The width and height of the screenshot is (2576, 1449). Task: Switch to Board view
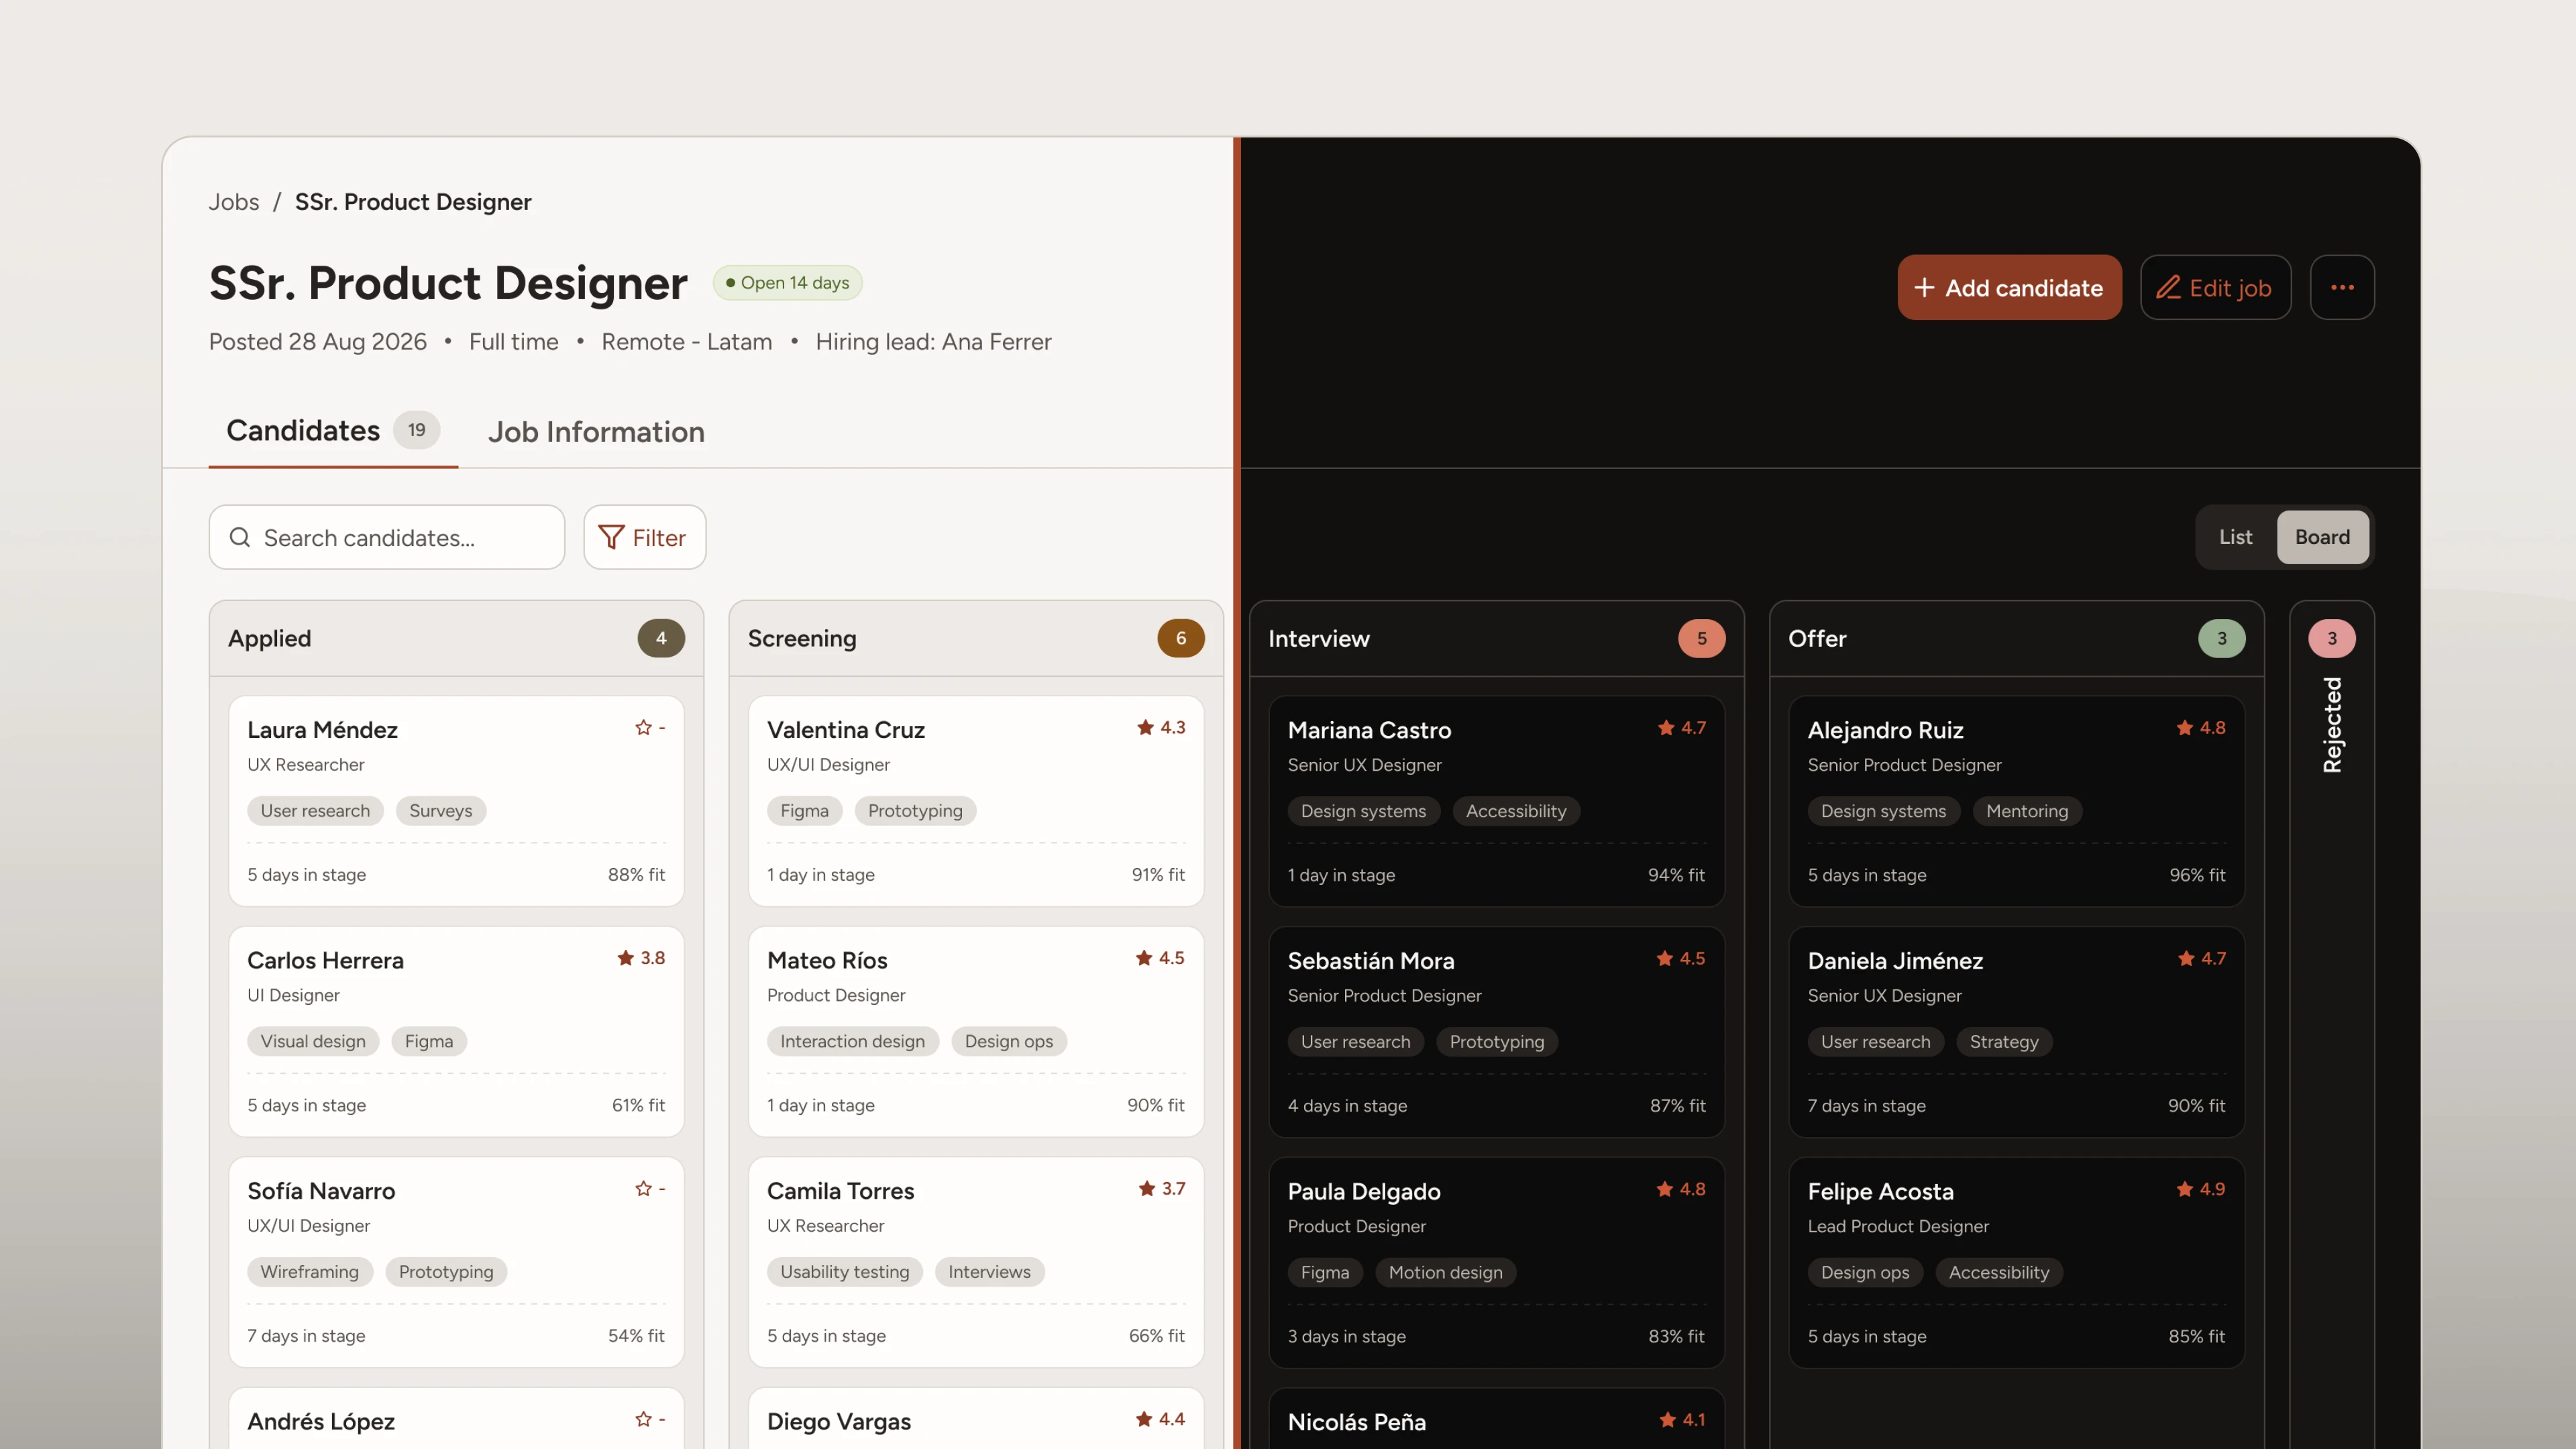2322,537
